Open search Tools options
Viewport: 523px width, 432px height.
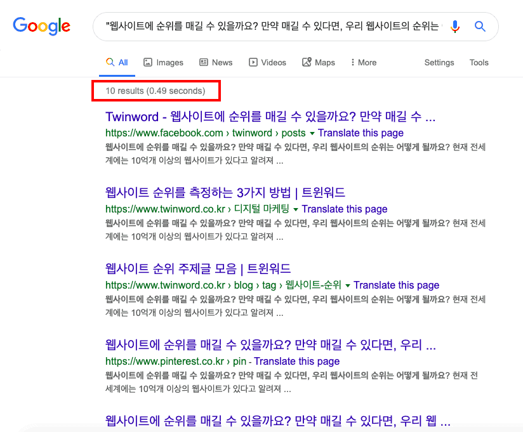479,63
